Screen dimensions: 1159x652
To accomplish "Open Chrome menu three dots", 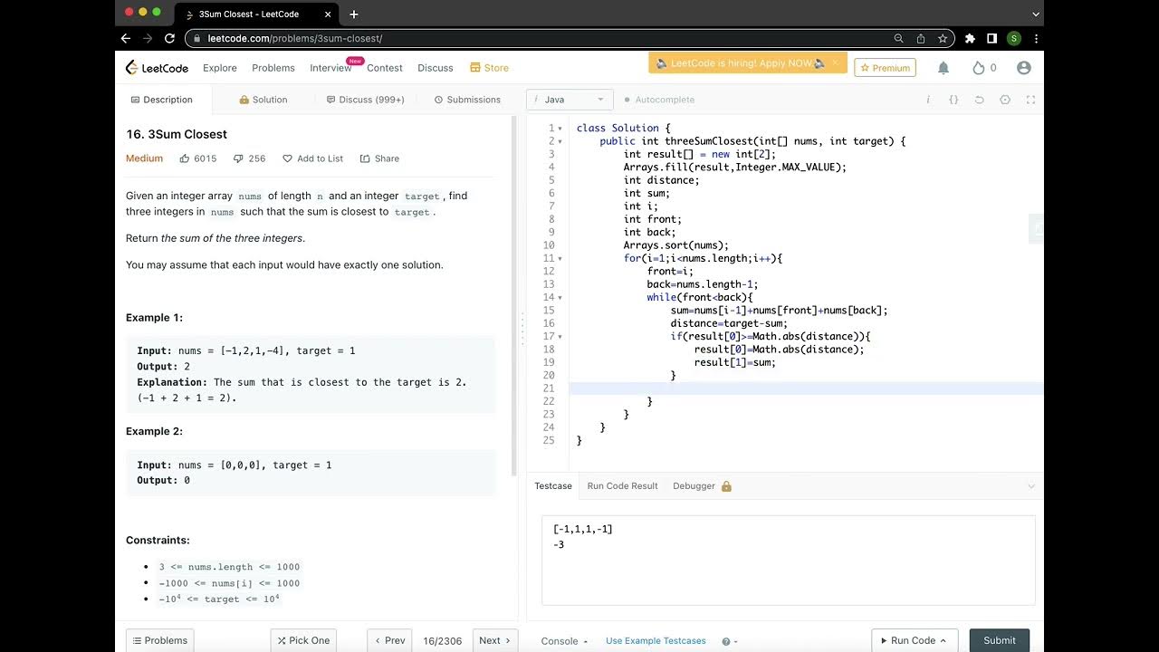I will point(1036,39).
